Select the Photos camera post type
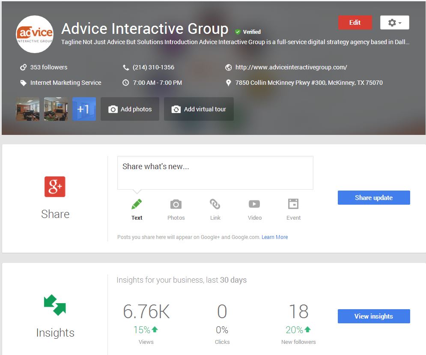The height and width of the screenshot is (355, 426). pyautogui.click(x=176, y=209)
